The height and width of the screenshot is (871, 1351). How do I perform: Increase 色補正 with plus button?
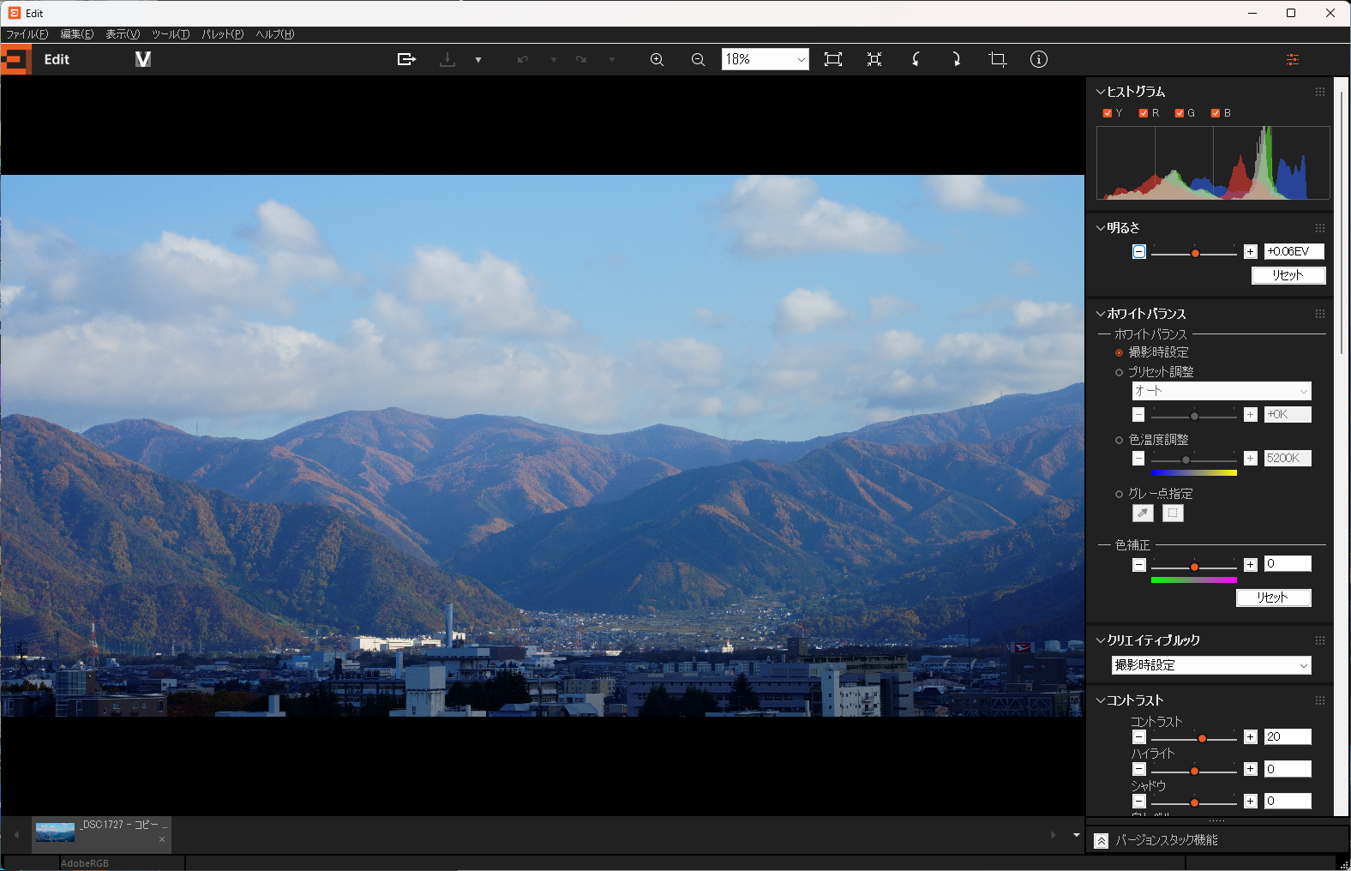1251,564
